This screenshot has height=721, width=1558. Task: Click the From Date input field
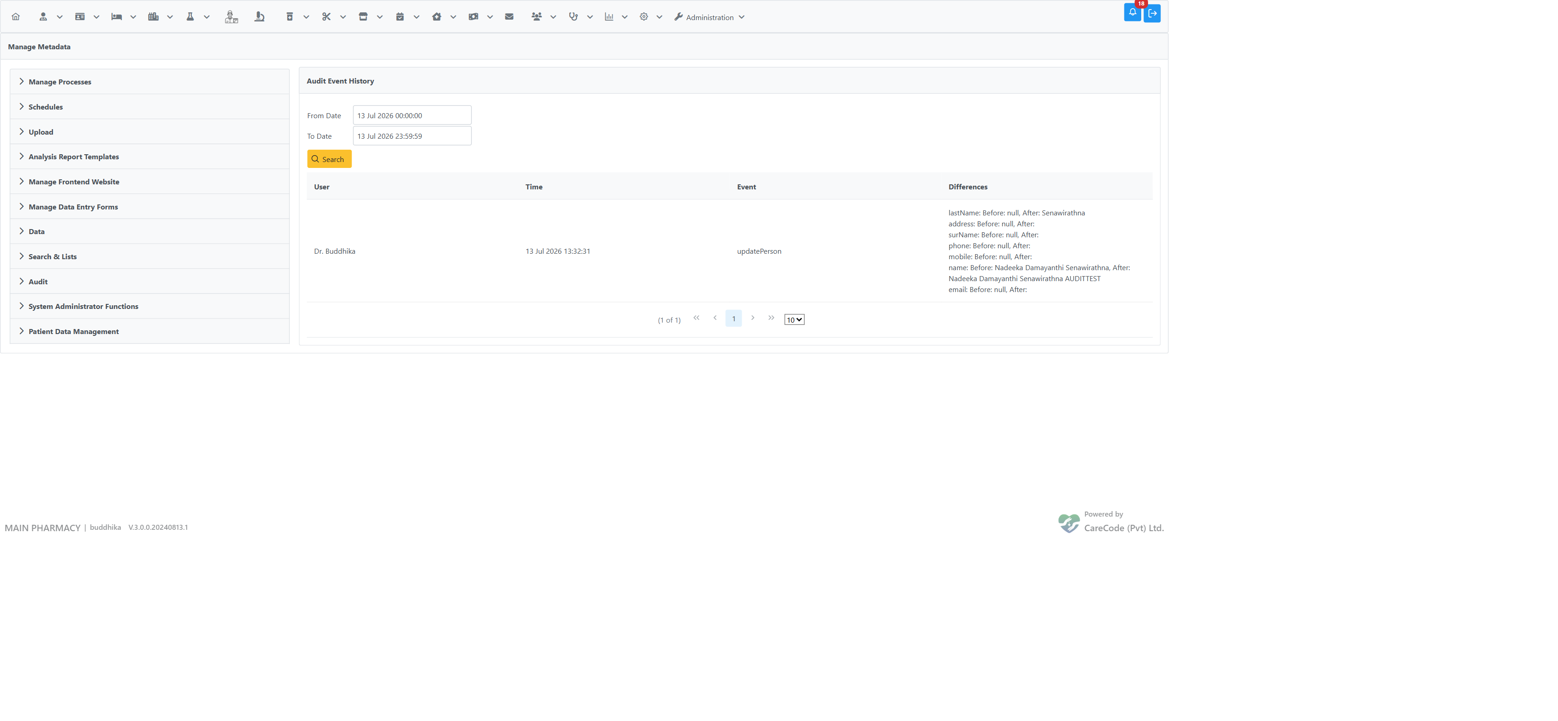pos(412,115)
